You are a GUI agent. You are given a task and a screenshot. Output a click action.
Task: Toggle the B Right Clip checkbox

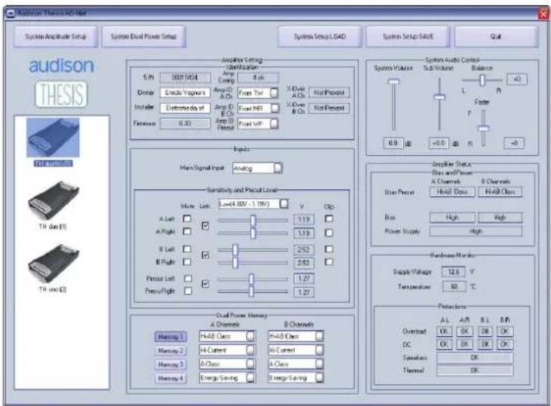click(x=329, y=261)
